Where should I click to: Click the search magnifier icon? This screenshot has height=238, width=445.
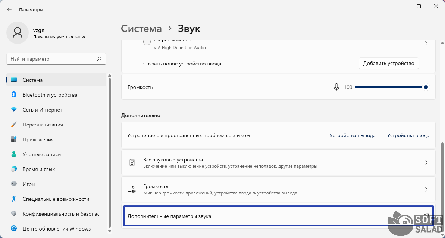coord(99,59)
